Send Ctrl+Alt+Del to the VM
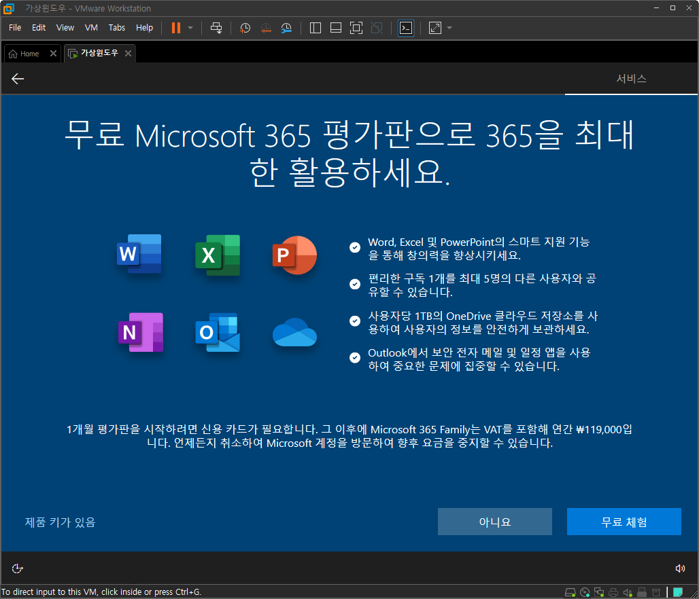The height and width of the screenshot is (599, 699). pyautogui.click(x=216, y=28)
